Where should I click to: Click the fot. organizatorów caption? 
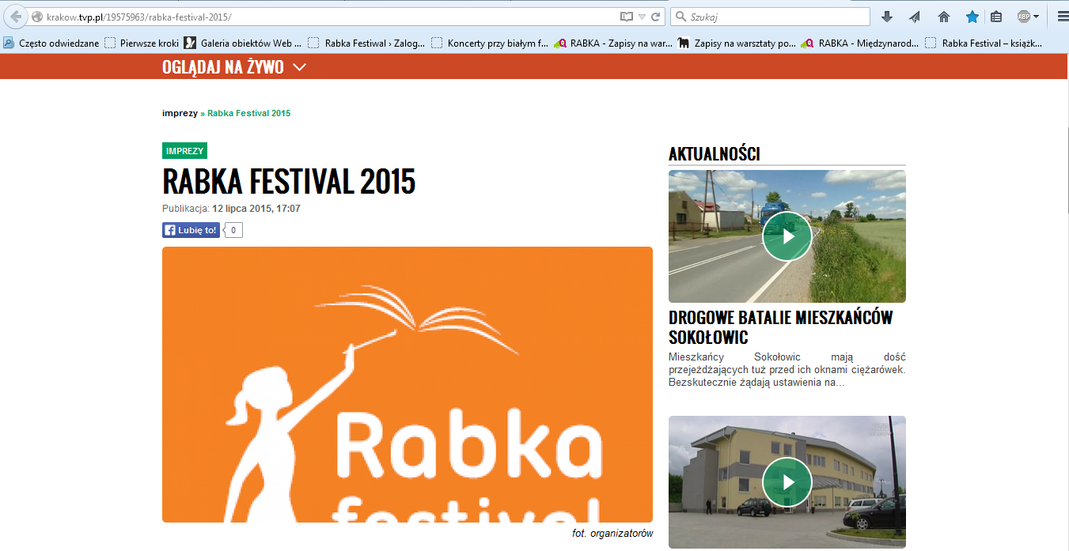coord(612,534)
